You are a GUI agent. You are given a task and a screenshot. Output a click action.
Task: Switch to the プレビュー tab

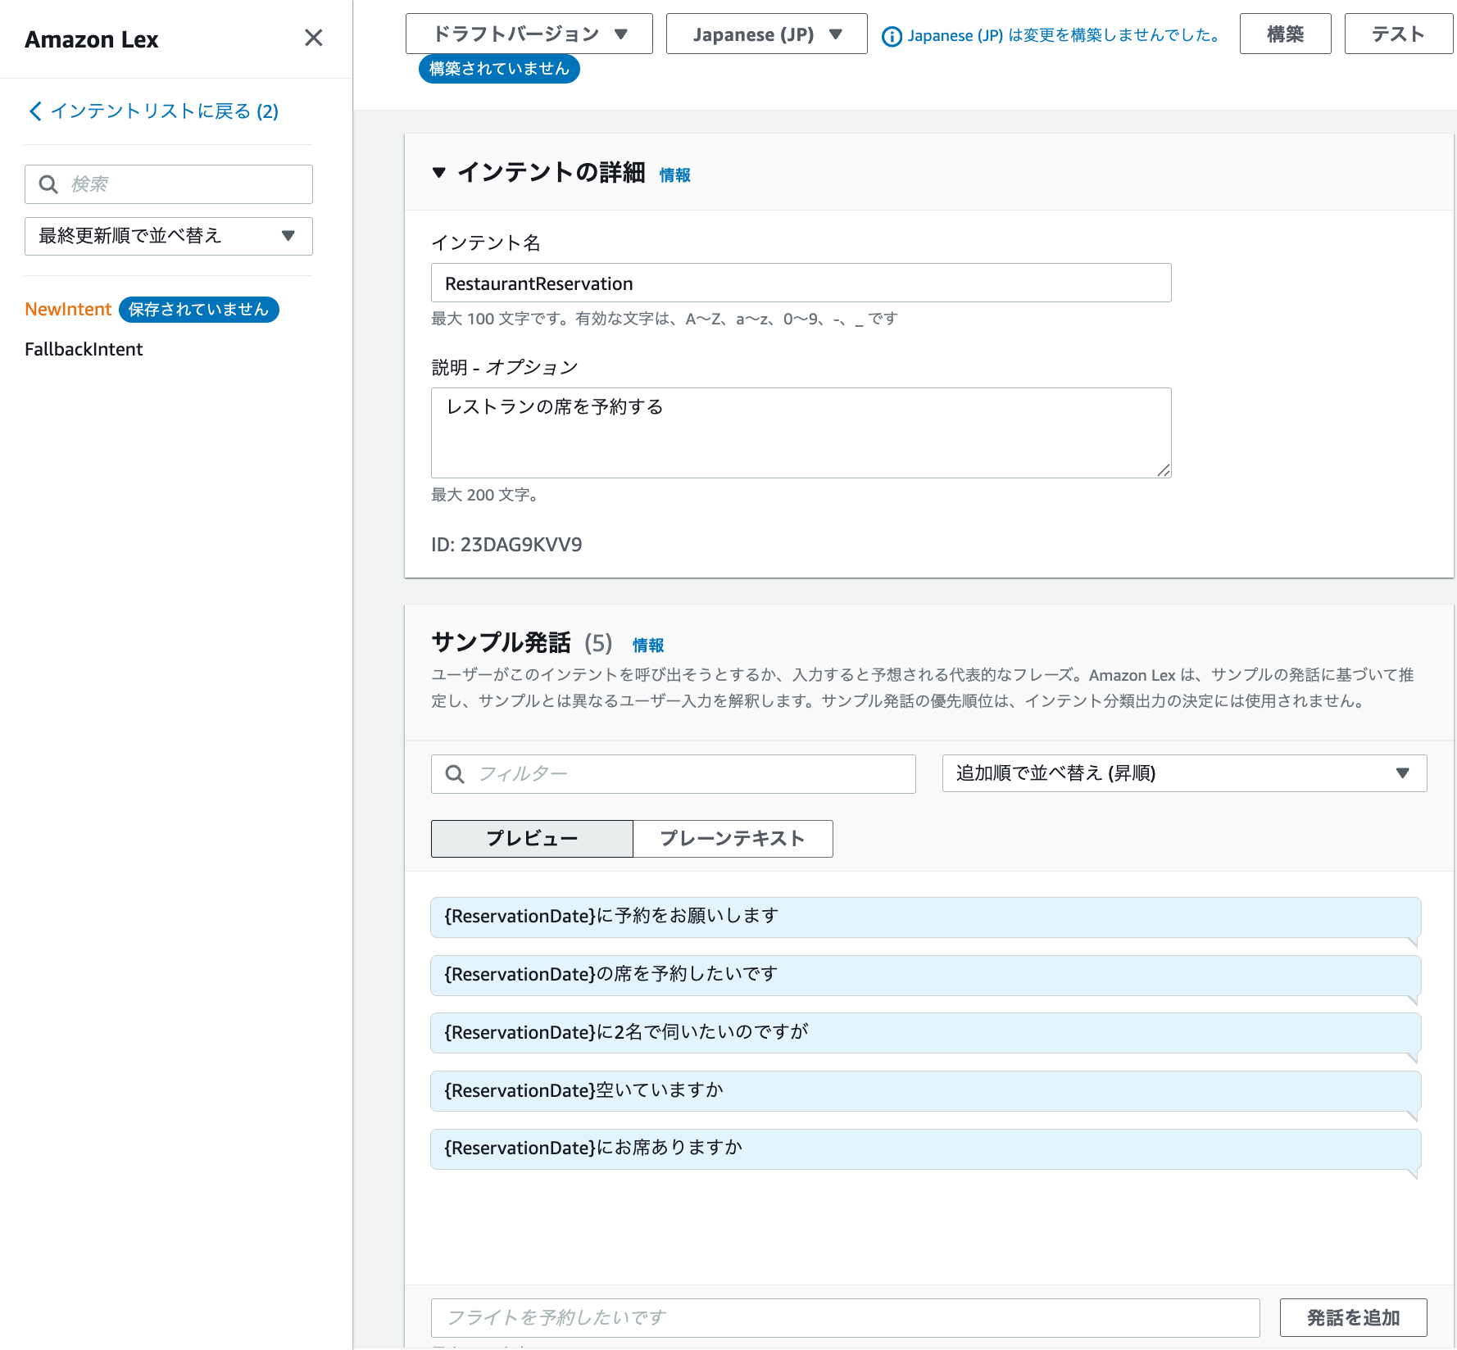(x=532, y=839)
